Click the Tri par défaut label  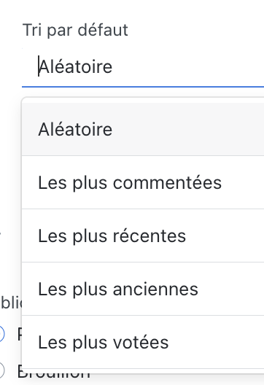[x=75, y=30]
